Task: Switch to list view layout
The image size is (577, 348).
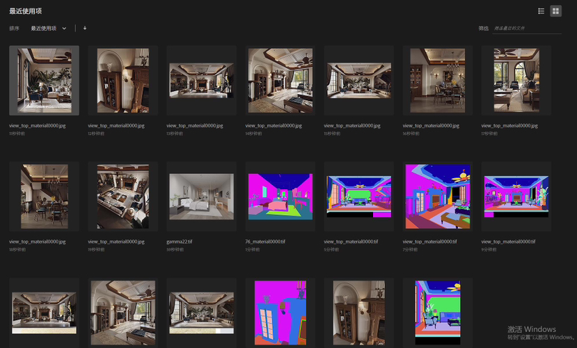Action: pyautogui.click(x=542, y=11)
